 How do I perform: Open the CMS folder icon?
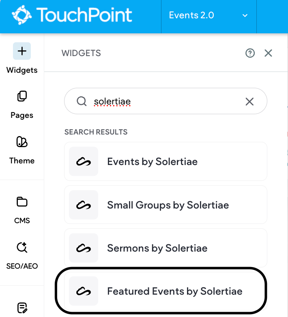22,202
